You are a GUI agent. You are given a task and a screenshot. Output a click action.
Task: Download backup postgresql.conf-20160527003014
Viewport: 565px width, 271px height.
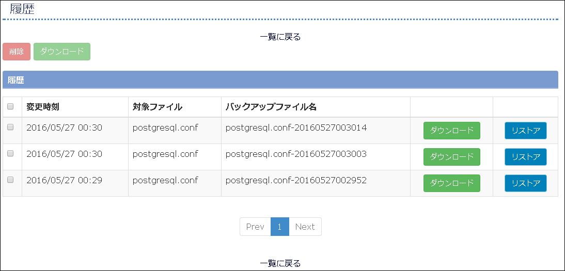point(452,131)
